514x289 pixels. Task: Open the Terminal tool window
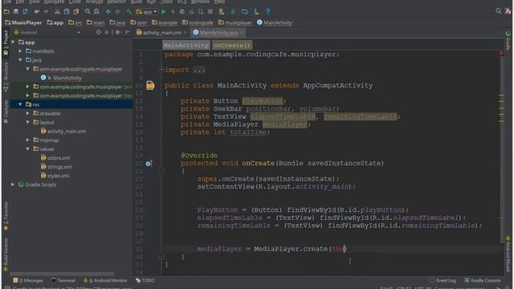coord(63,280)
